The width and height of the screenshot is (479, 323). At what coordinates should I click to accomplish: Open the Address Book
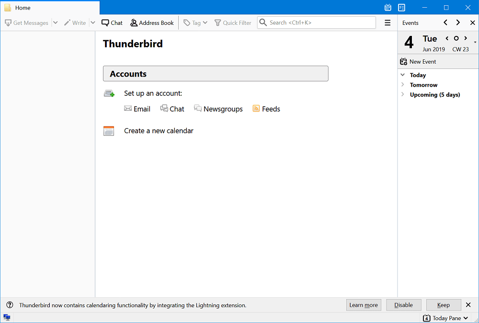coord(152,23)
